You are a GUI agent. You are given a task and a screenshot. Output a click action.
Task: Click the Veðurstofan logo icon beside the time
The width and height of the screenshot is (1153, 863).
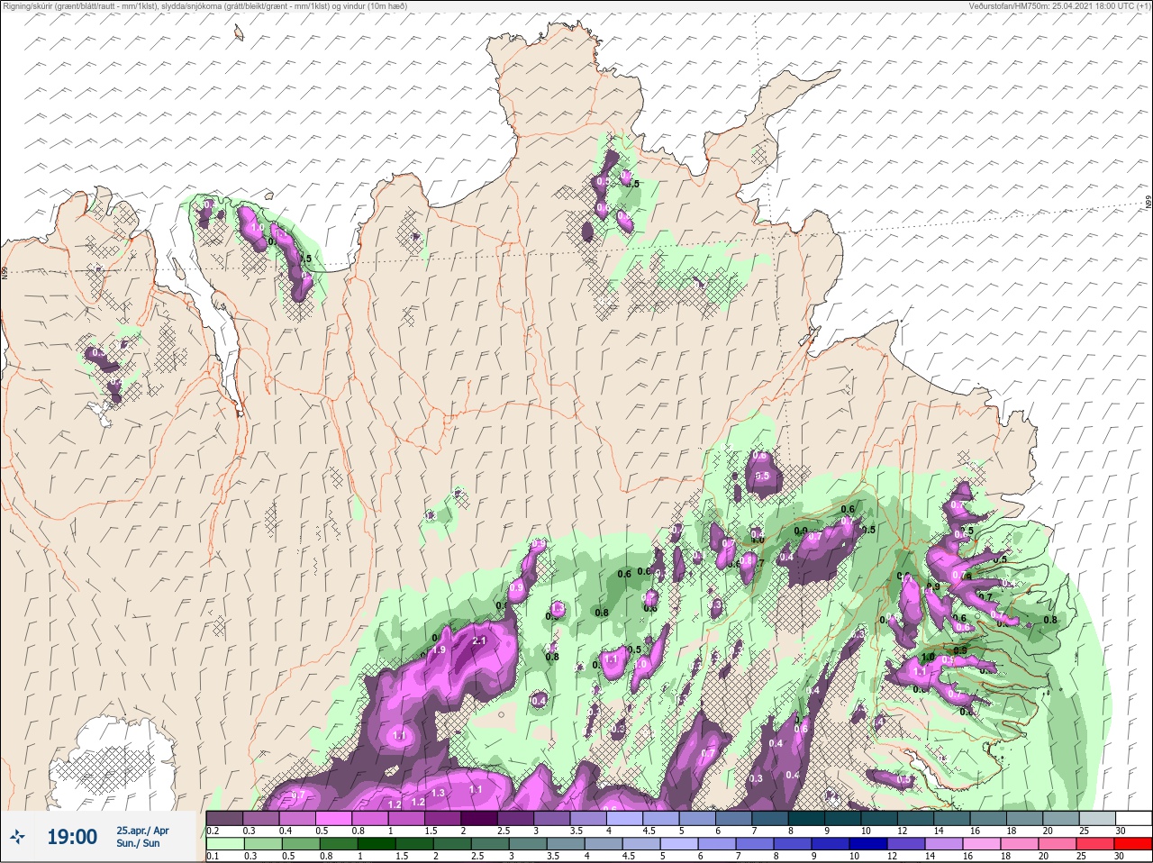tap(18, 836)
